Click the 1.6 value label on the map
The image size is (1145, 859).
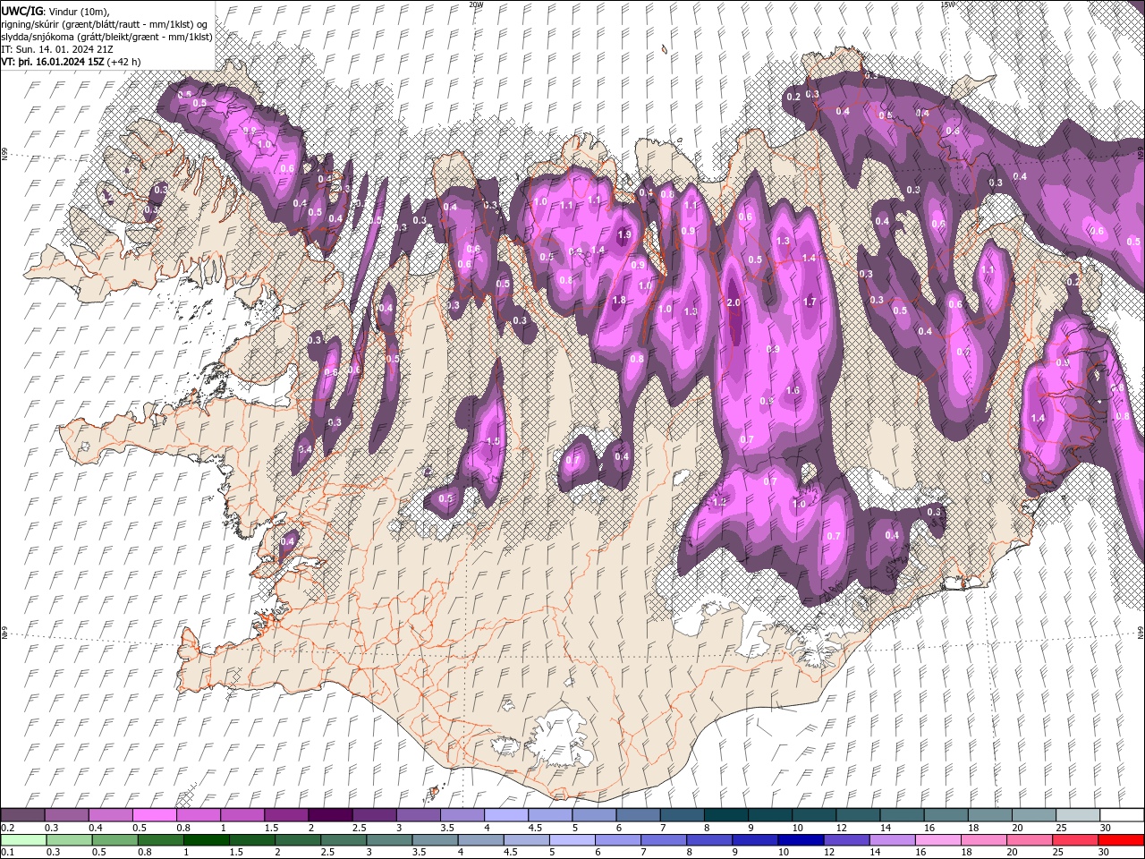click(x=793, y=390)
